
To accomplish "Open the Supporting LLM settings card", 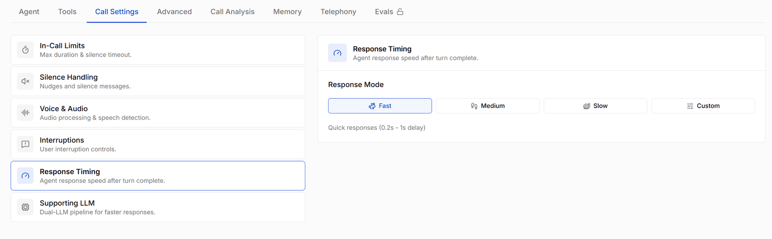I will (158, 207).
